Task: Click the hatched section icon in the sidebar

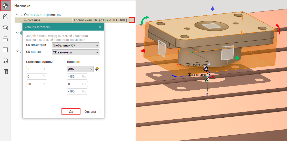Action: pyautogui.click(x=5, y=72)
